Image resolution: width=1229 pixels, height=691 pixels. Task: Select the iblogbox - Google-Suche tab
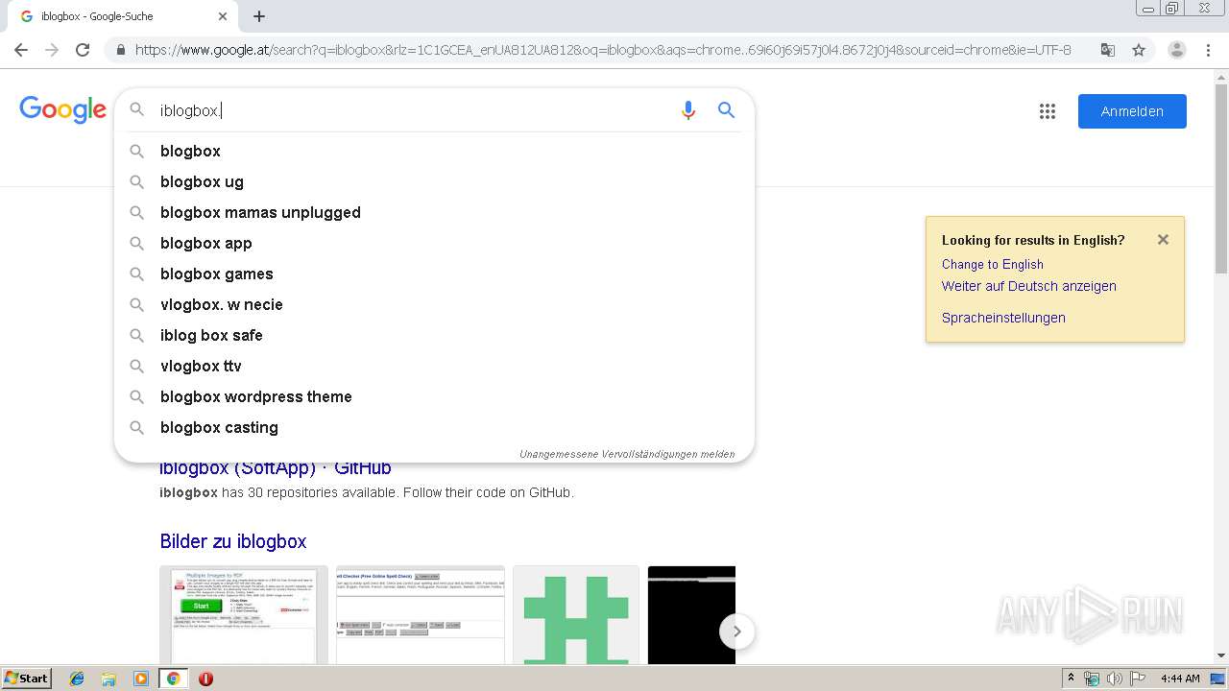pos(122,16)
